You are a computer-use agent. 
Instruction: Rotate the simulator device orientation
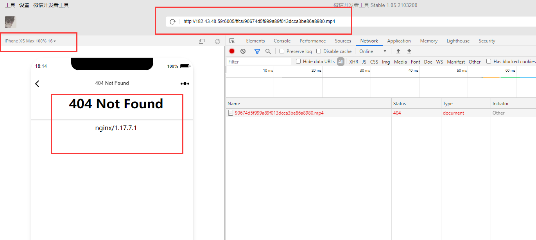coord(218,41)
